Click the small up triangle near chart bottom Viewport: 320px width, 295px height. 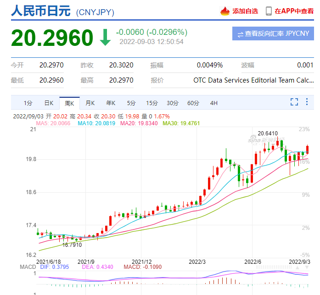click(298, 267)
